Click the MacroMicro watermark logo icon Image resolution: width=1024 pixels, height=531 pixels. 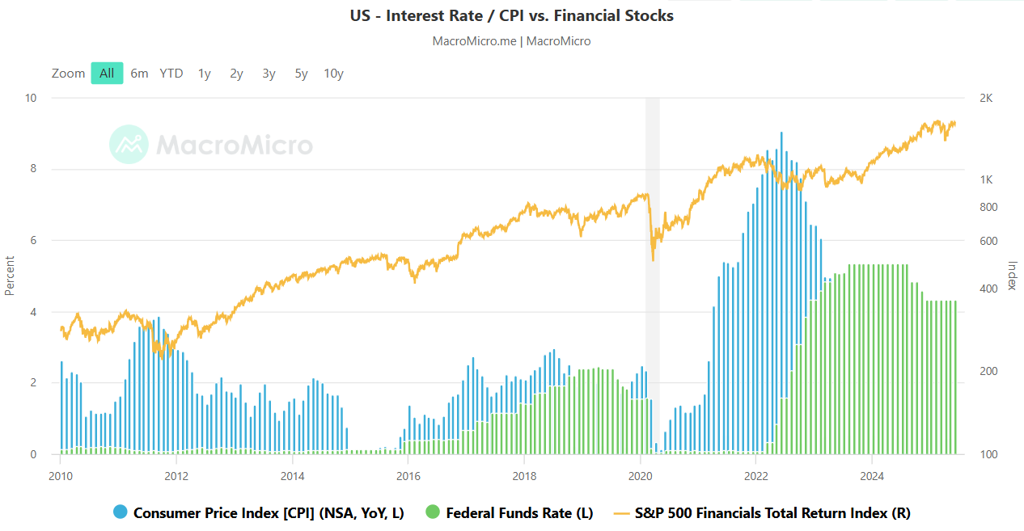(129, 145)
